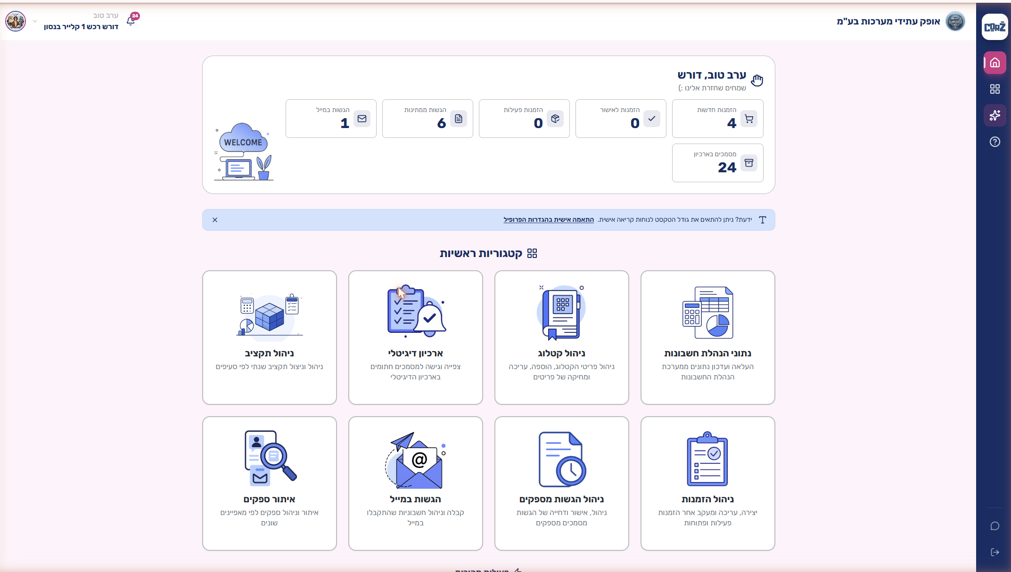Click the spreadsheet calculator illustration of נתוני הנהלת חשבונות

(x=707, y=313)
